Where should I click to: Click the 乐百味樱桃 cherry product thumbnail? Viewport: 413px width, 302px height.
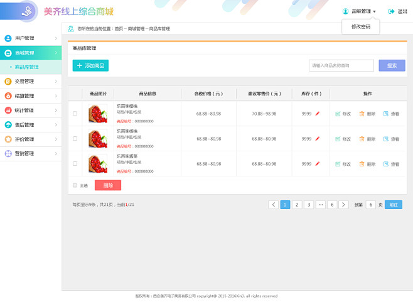click(98, 114)
